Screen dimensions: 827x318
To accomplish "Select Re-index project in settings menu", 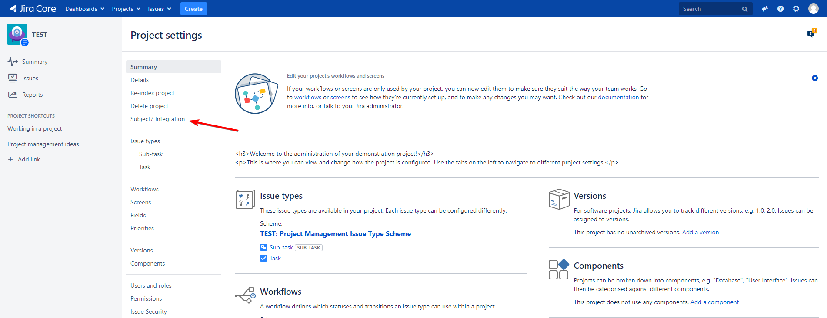I will [152, 93].
